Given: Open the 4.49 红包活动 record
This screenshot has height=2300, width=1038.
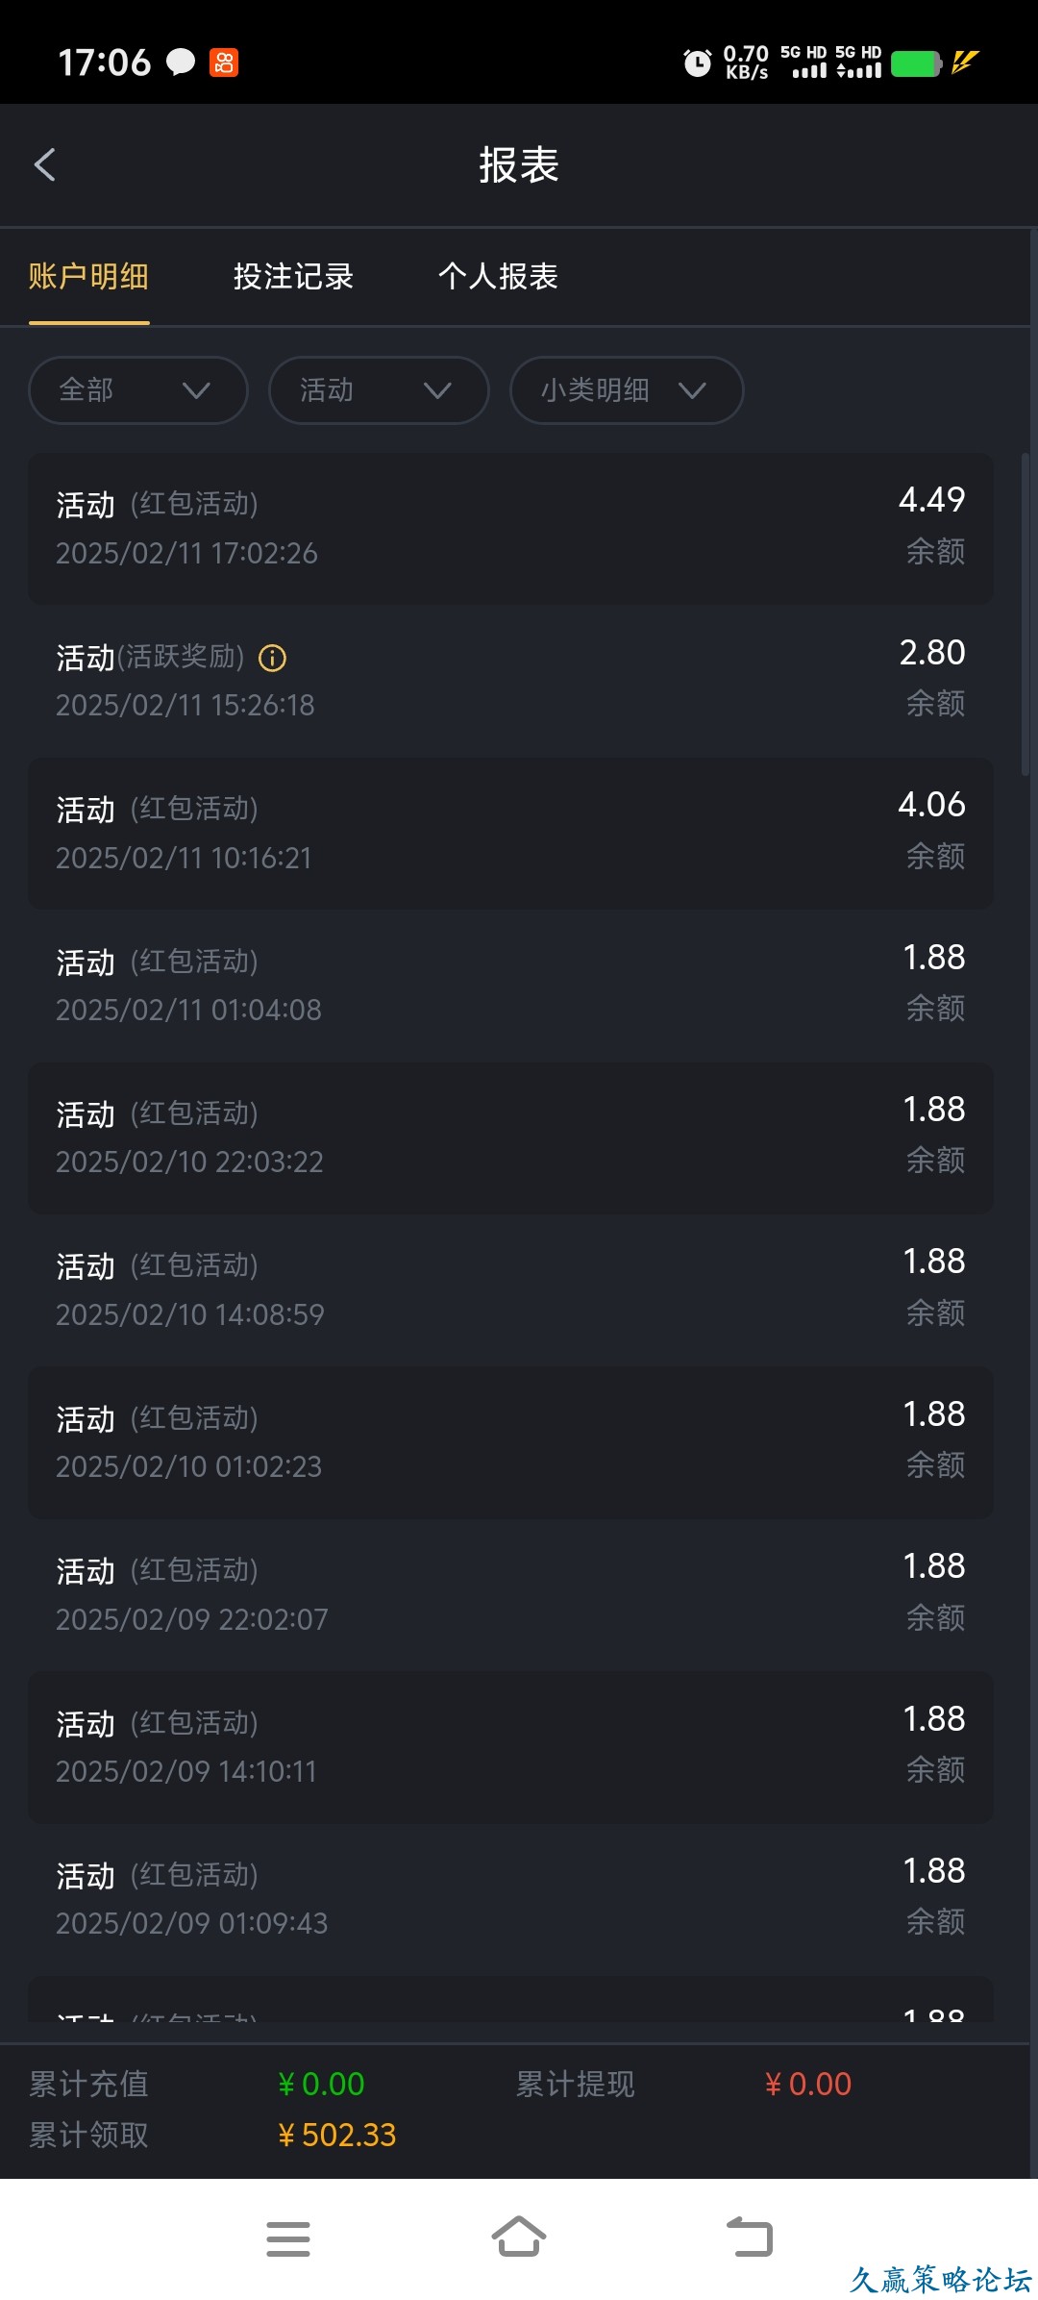Looking at the screenshot, I should (x=510, y=528).
